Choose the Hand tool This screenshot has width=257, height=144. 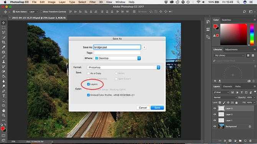(x=3, y=110)
